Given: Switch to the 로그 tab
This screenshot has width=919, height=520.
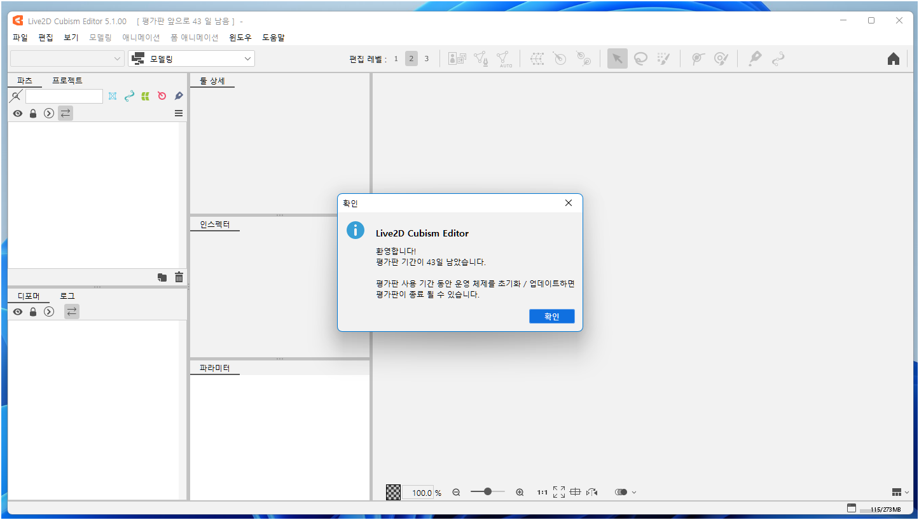Looking at the screenshot, I should (67, 296).
